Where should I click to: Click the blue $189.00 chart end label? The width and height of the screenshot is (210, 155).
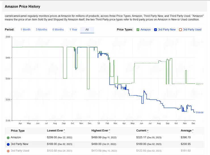click(199, 112)
